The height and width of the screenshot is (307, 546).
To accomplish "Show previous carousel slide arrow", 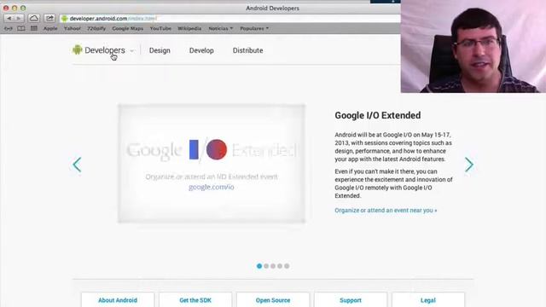I will 77,165.
